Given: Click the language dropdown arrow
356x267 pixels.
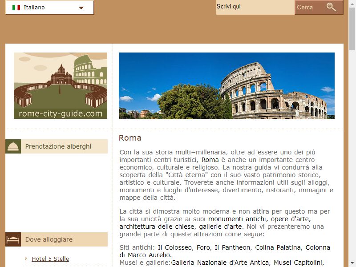Looking at the screenshot, I should click(x=81, y=8).
